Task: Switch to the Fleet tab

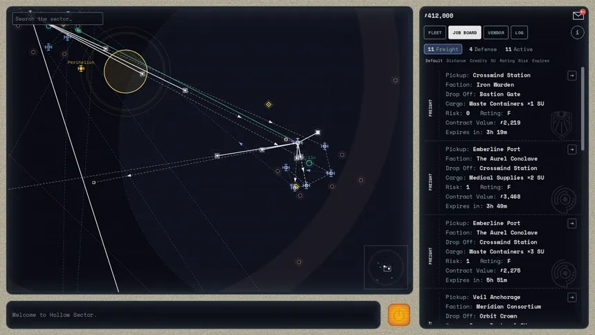Action: tap(435, 33)
